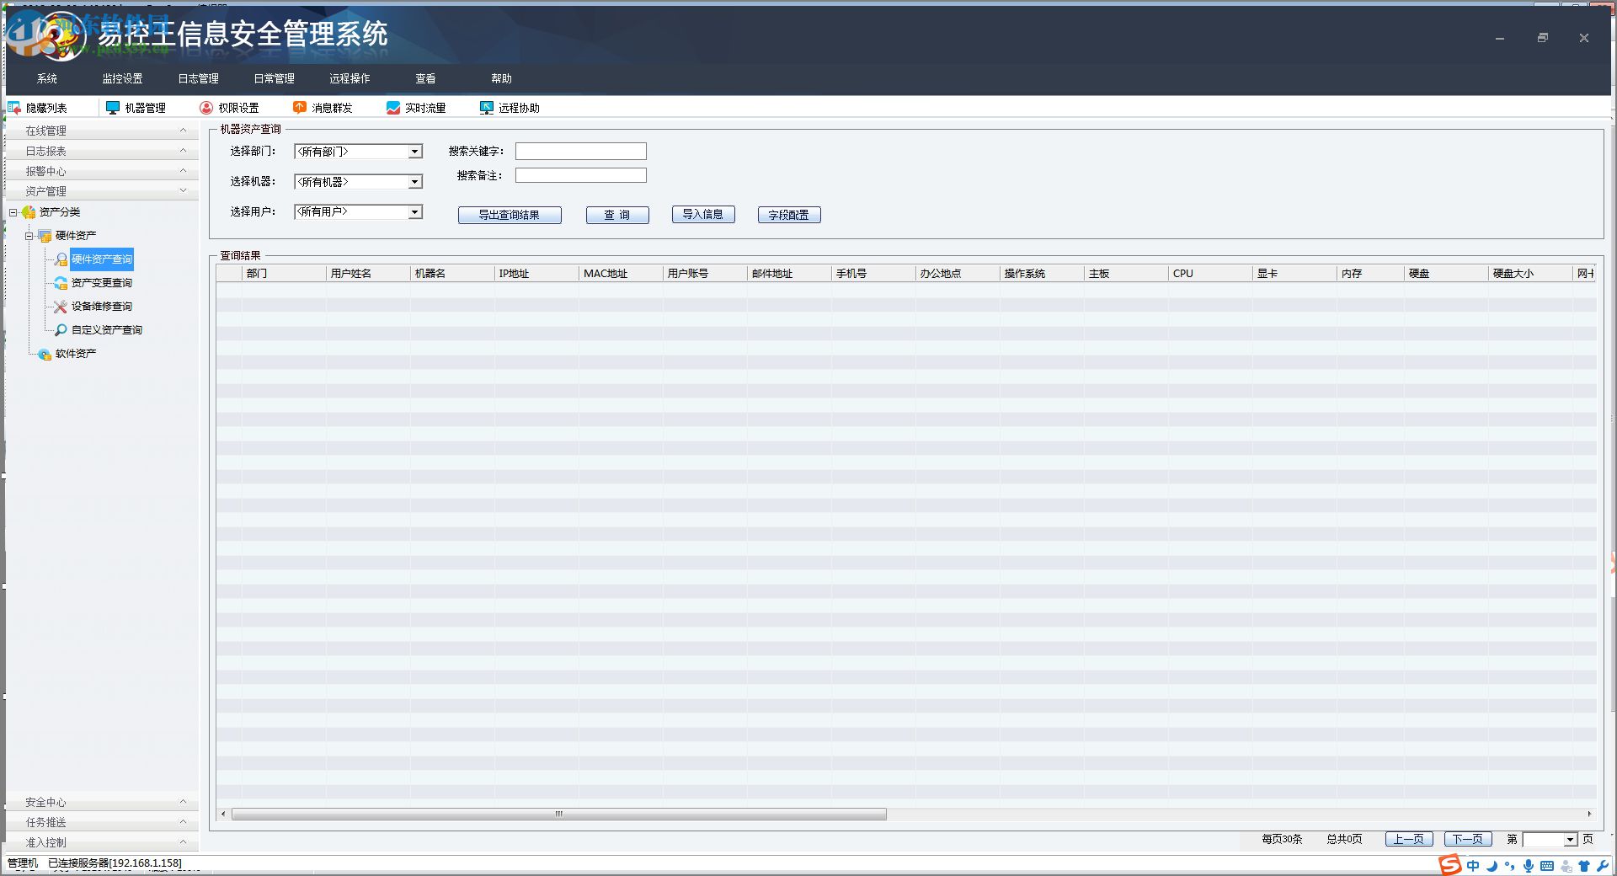Open the 选择用户 dropdown

coord(414,212)
